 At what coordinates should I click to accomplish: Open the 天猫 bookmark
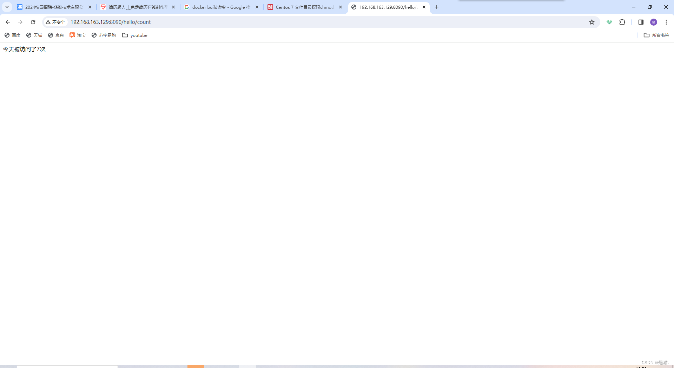click(x=34, y=35)
